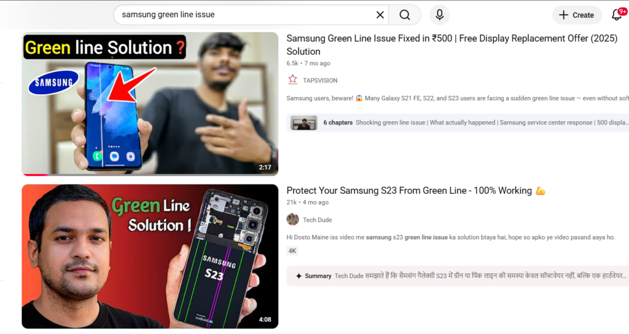Screen dimensions: 629x334
Task: Start voice search with the microphone icon
Action: click(439, 15)
